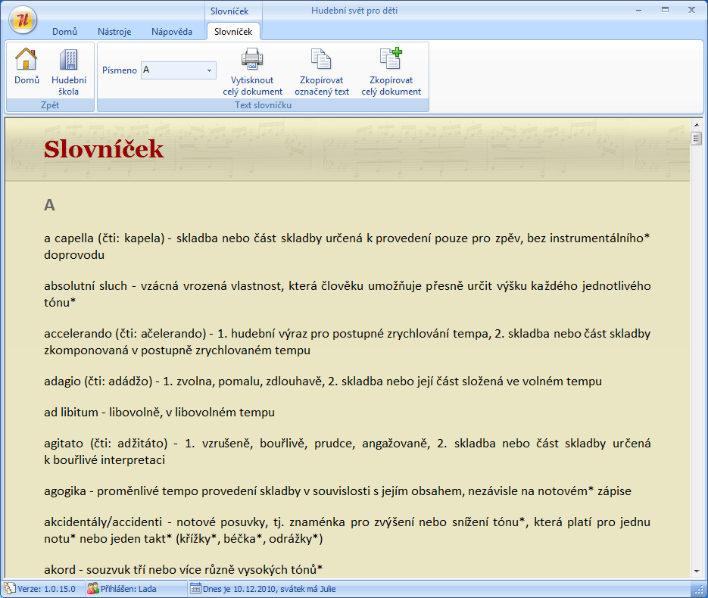Click the scroll down arrow of the document
Screen dimensions: 708x598
coord(696,571)
